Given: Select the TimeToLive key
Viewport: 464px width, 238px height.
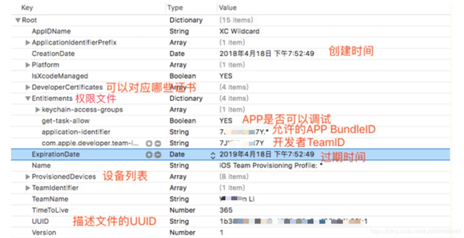Looking at the screenshot, I should tap(50, 210).
